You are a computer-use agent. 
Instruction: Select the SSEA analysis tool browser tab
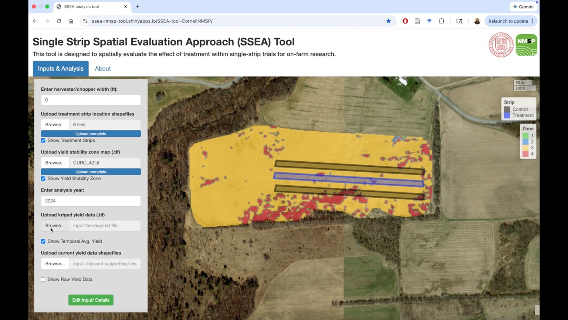[x=92, y=7]
